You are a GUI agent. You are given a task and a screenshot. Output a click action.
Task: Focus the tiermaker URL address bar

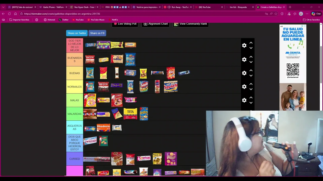pos(141,14)
